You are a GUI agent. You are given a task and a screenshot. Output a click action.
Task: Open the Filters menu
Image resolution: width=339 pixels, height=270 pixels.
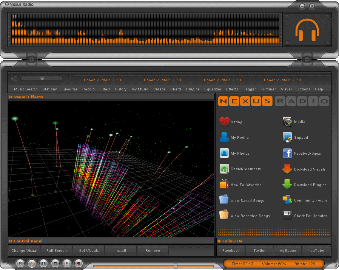point(105,89)
